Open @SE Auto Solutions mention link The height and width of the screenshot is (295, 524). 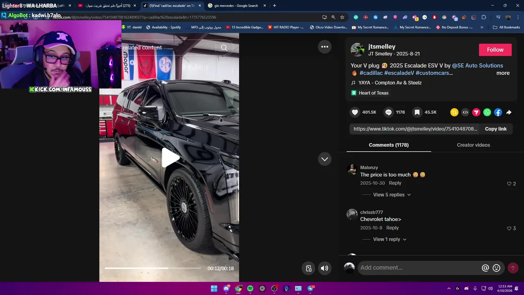click(477, 66)
